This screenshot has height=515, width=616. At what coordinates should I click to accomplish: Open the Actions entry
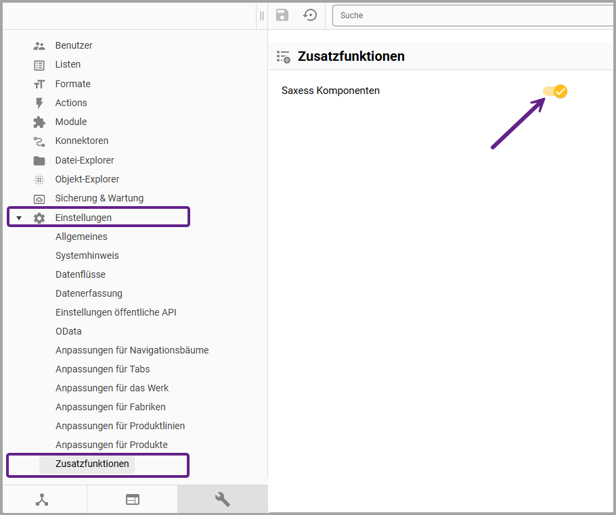click(71, 103)
